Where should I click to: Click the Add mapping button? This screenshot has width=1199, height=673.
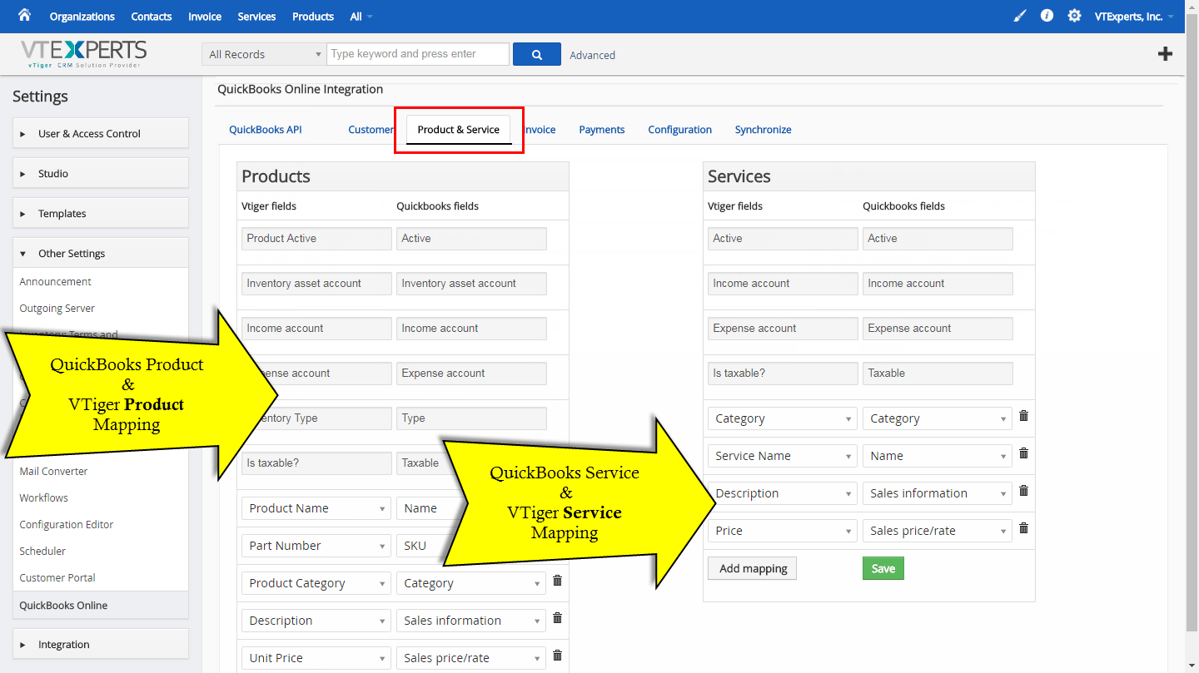pyautogui.click(x=752, y=568)
